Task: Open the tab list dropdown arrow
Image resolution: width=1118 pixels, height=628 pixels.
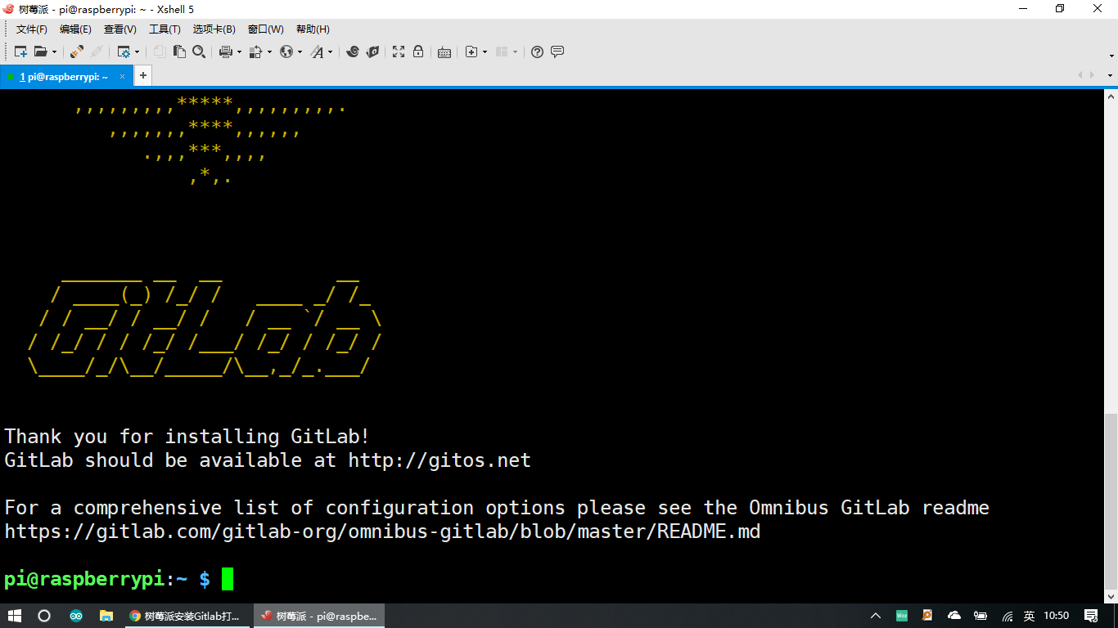Action: [x=1111, y=75]
